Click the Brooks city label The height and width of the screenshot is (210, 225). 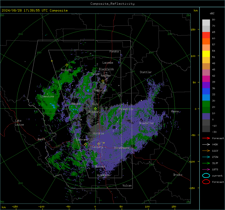pyautogui.click(x=178, y=175)
